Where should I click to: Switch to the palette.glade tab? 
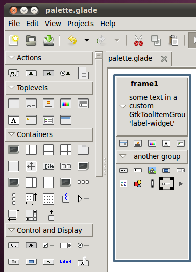(130, 58)
